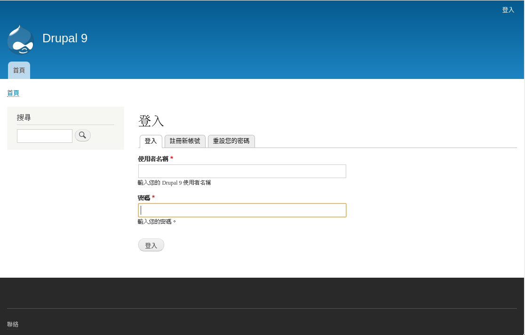Image resolution: width=525 pixels, height=335 pixels.
Task: Click the 首頁 breadcrumb link
Action: click(13, 93)
